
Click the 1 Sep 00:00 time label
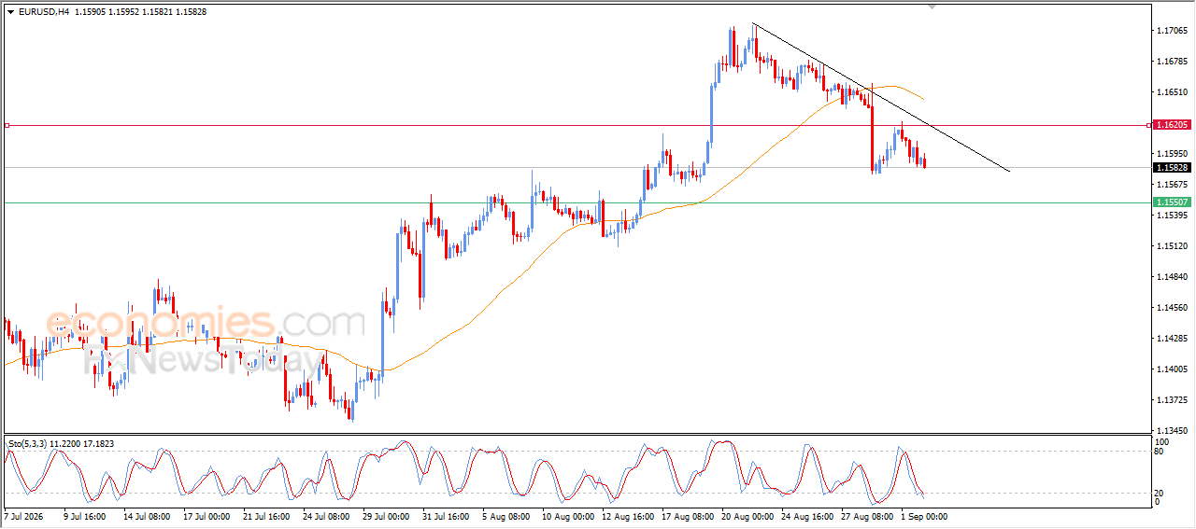pos(924,516)
